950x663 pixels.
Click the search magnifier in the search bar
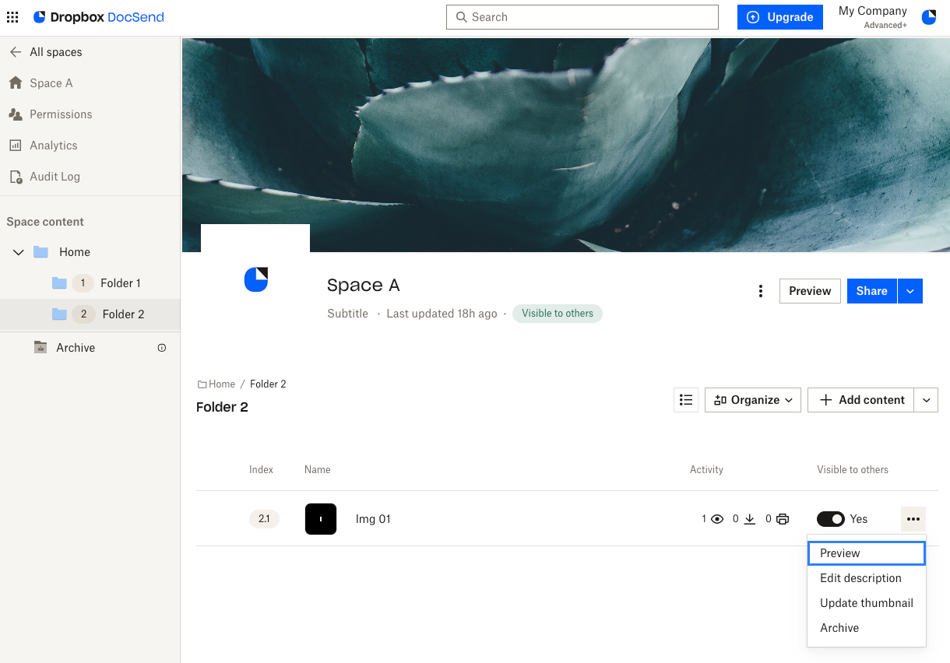coord(461,16)
